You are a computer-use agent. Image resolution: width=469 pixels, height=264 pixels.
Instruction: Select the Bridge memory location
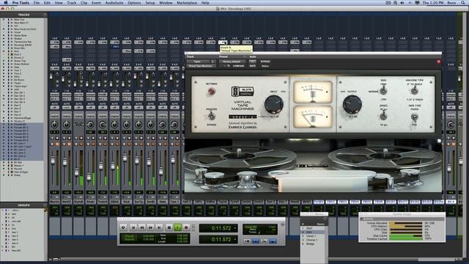(x=314, y=243)
